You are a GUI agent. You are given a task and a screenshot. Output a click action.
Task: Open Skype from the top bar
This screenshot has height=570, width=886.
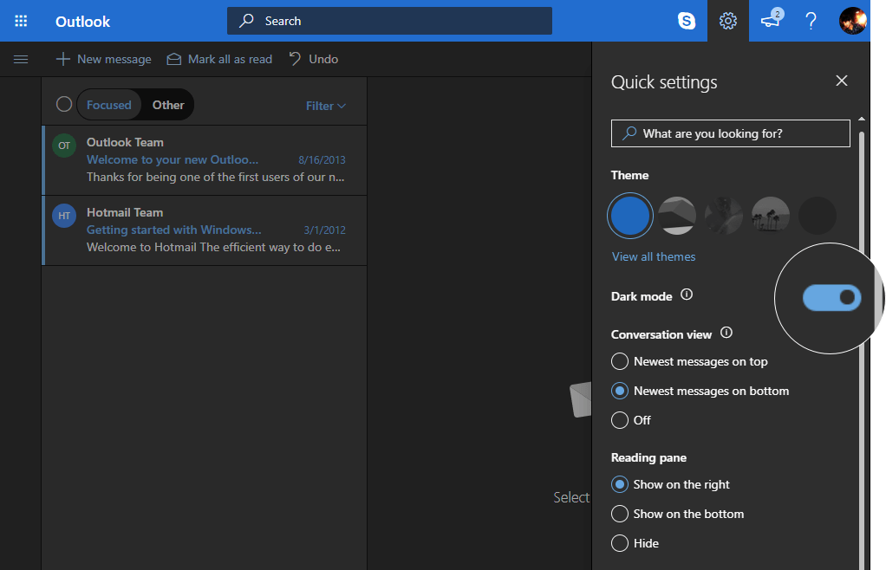click(x=687, y=21)
